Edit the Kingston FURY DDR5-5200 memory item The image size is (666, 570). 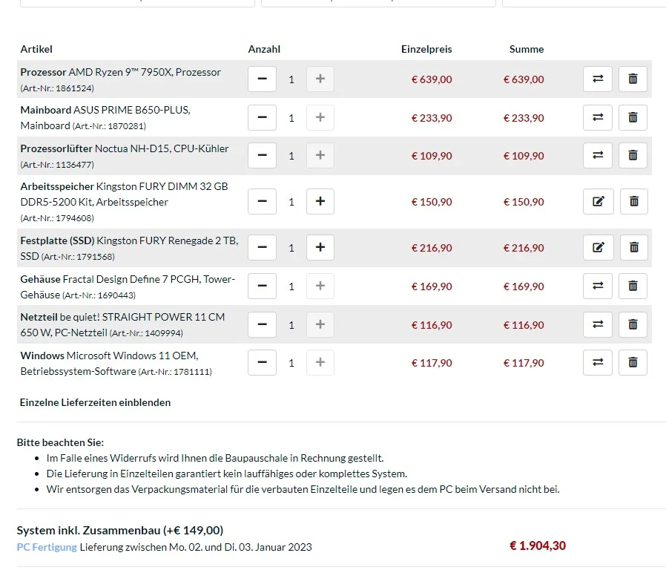point(599,201)
